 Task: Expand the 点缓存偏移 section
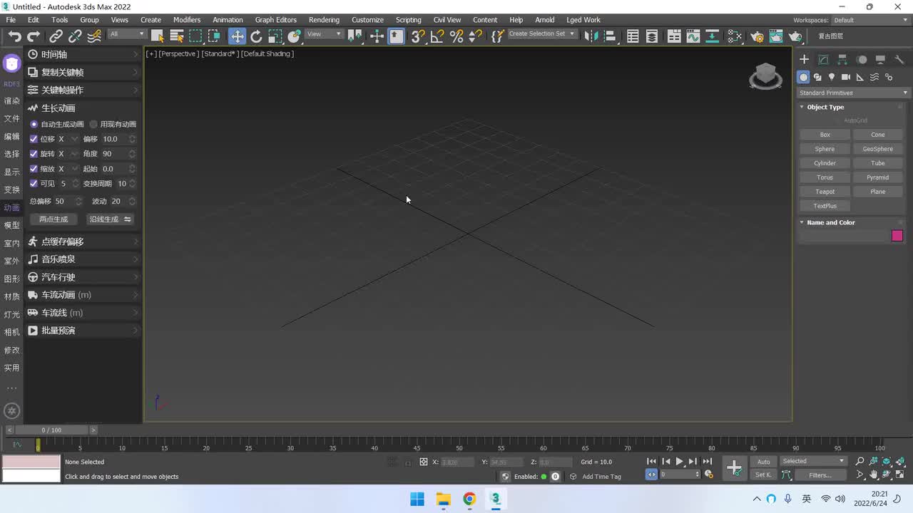click(83, 242)
